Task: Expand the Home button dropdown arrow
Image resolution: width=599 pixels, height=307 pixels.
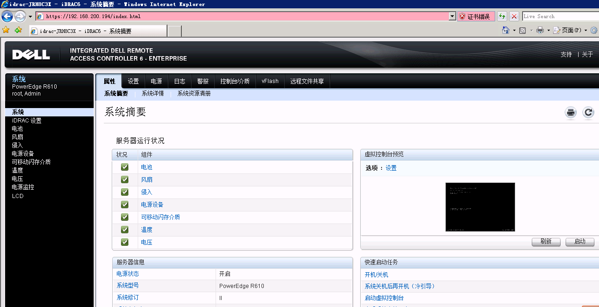Action: tap(514, 31)
